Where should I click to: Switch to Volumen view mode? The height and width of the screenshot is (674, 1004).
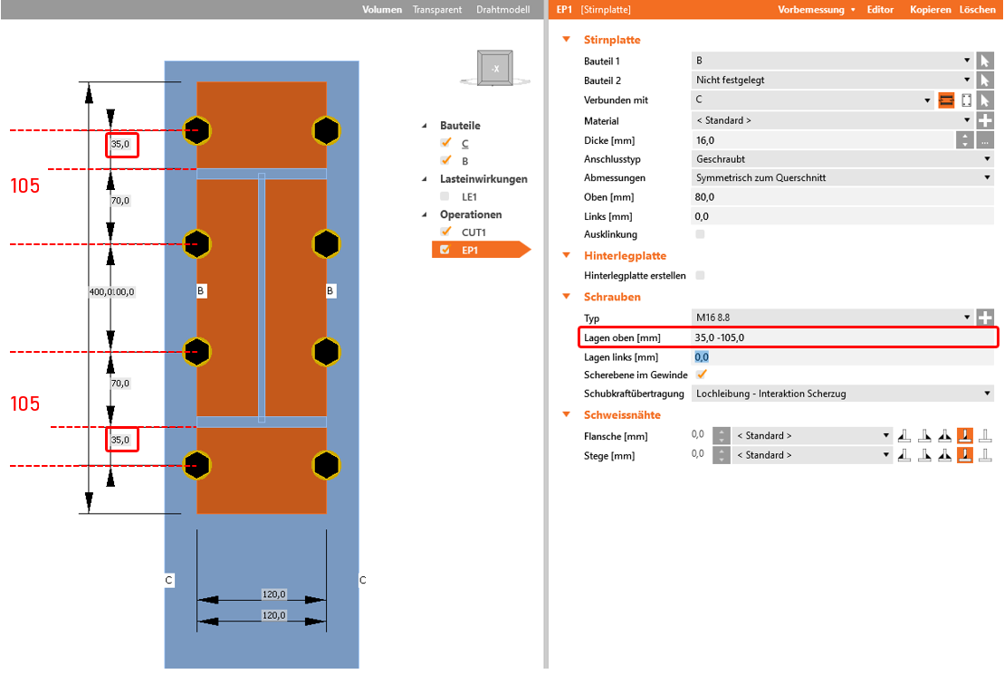382,10
